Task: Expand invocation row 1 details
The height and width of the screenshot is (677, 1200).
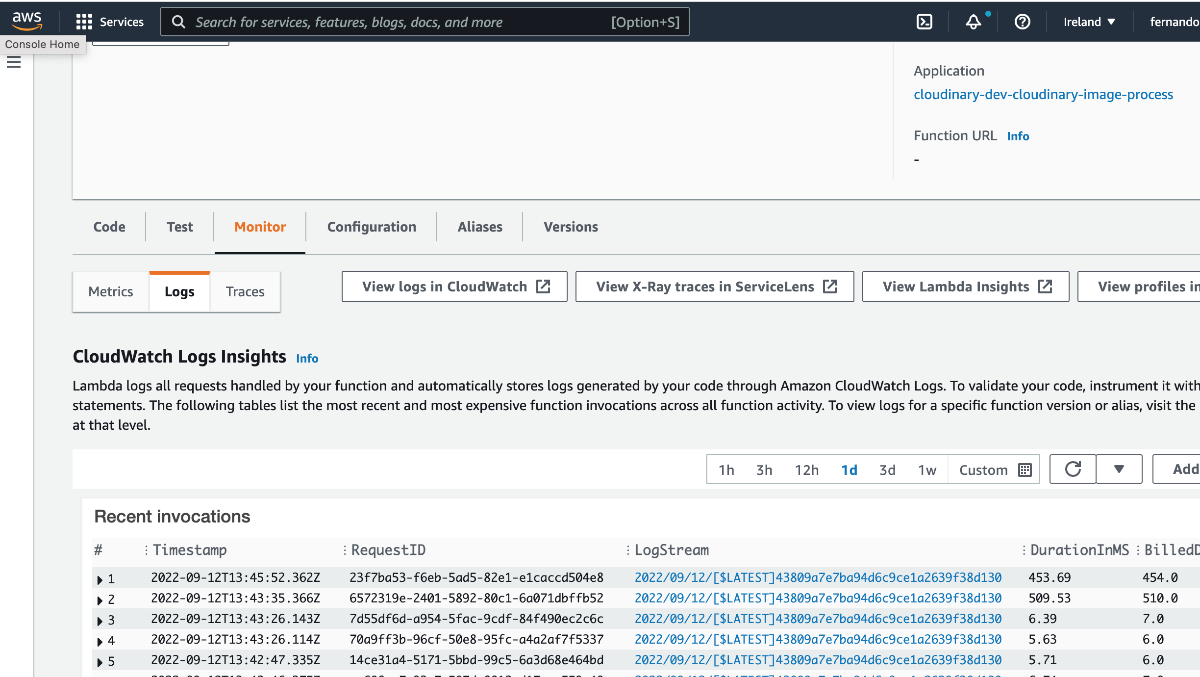Action: pos(100,579)
